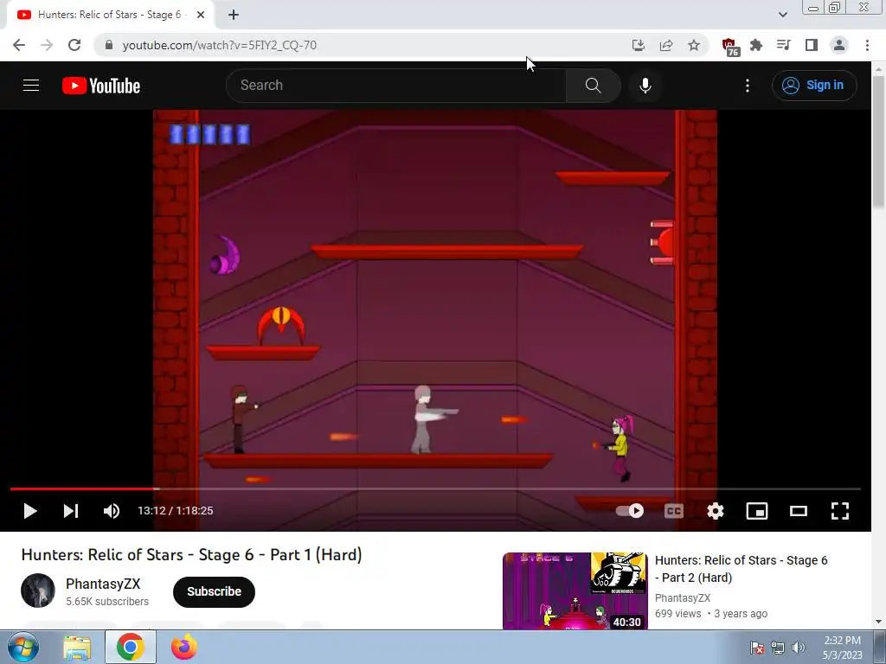Toggle the autoplay switch

pos(630,511)
